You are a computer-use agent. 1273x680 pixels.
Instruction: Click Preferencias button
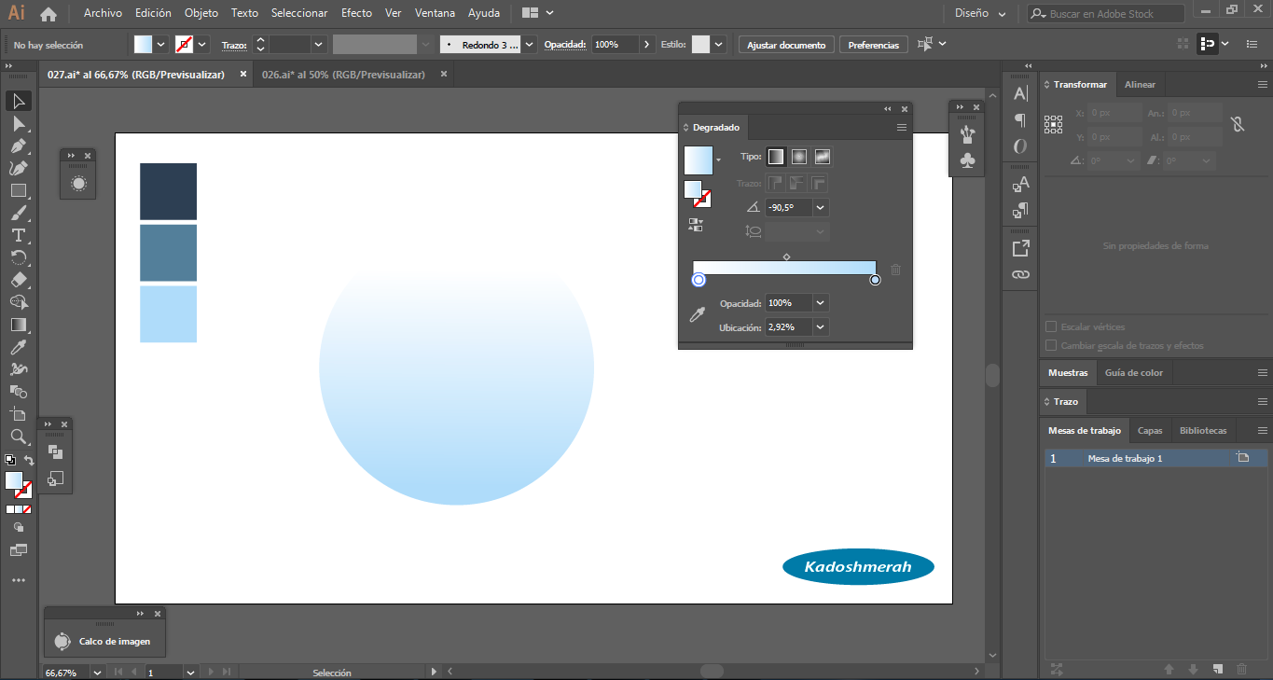(x=874, y=45)
